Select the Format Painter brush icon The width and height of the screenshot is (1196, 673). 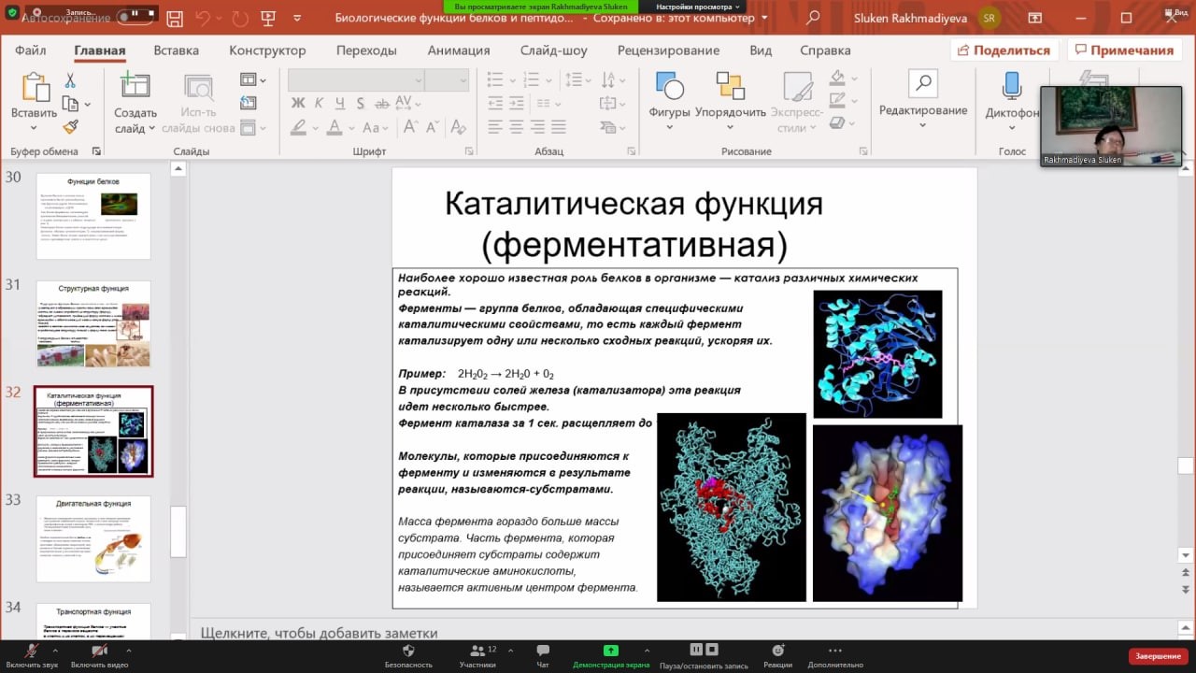70,126
